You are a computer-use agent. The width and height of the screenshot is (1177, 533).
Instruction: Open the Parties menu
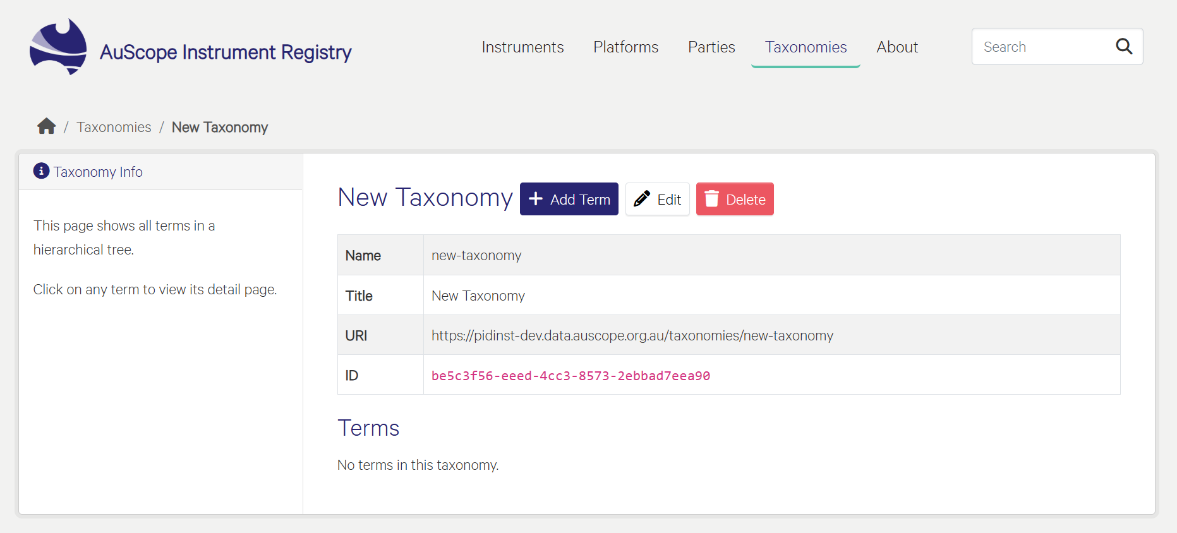(711, 47)
